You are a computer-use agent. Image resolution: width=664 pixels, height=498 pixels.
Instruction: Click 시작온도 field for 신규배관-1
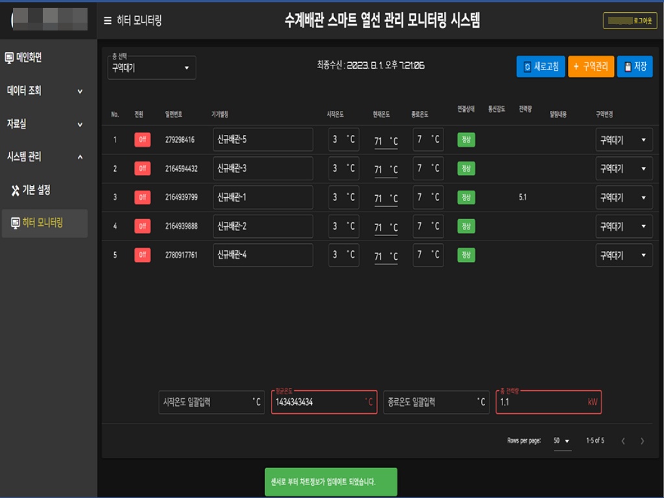pyautogui.click(x=344, y=197)
